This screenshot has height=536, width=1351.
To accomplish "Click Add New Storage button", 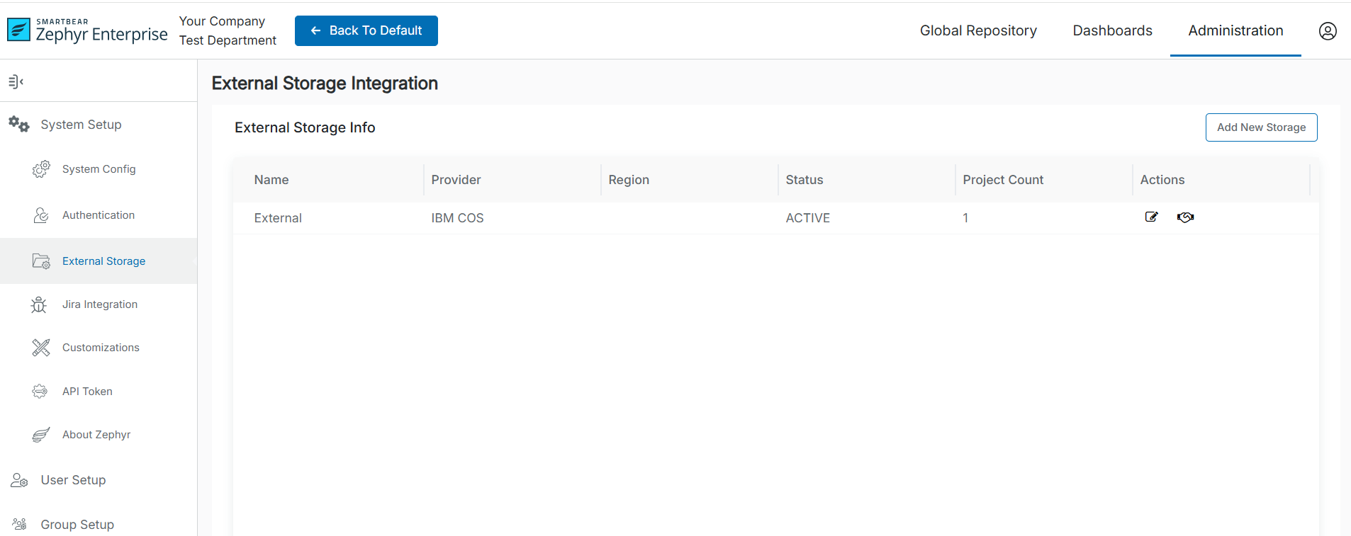I will [1260, 127].
